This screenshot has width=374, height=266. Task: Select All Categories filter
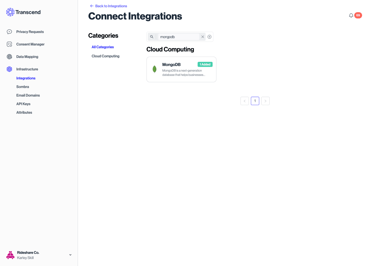pyautogui.click(x=103, y=47)
